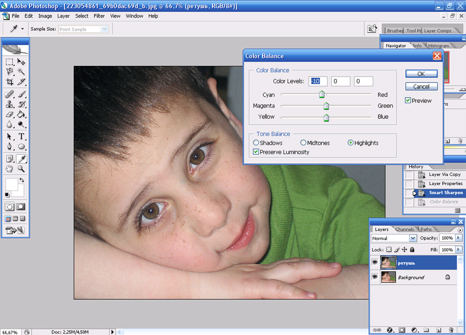Screen dimensions: 466x335
Task: Switch to the Paths tab
Action: (426, 229)
